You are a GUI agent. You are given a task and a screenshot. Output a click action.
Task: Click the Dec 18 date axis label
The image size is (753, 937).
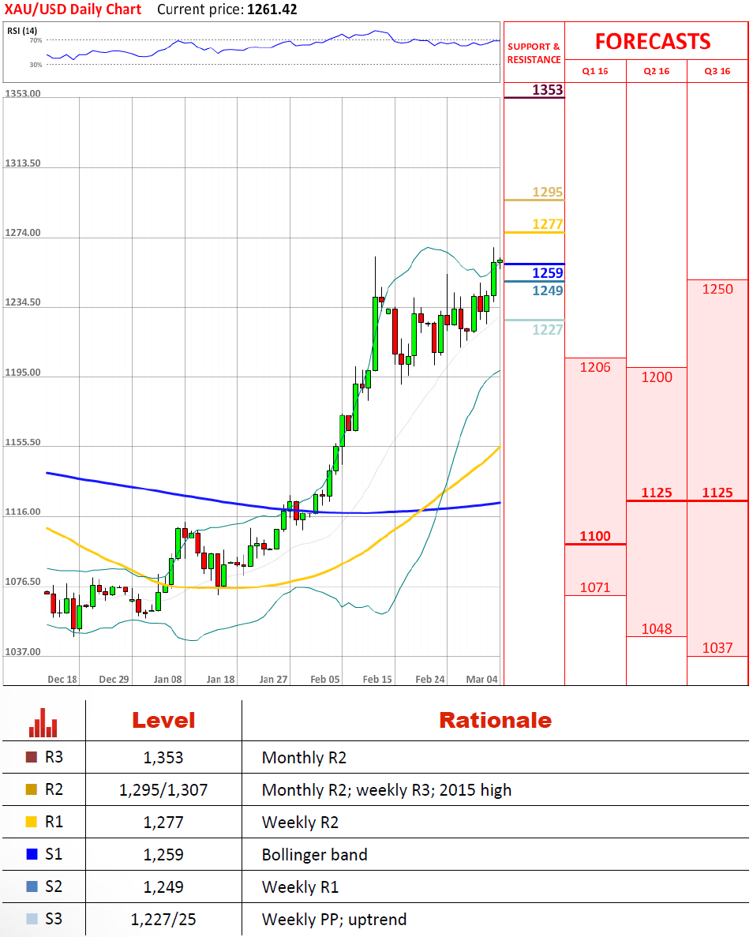point(62,680)
